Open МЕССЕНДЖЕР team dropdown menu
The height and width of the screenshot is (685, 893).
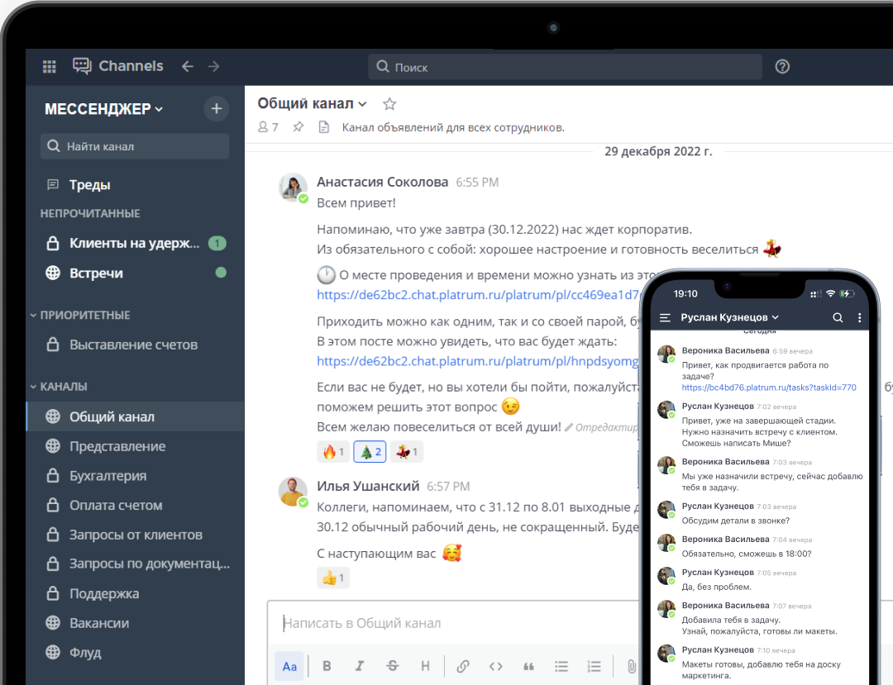tap(103, 109)
